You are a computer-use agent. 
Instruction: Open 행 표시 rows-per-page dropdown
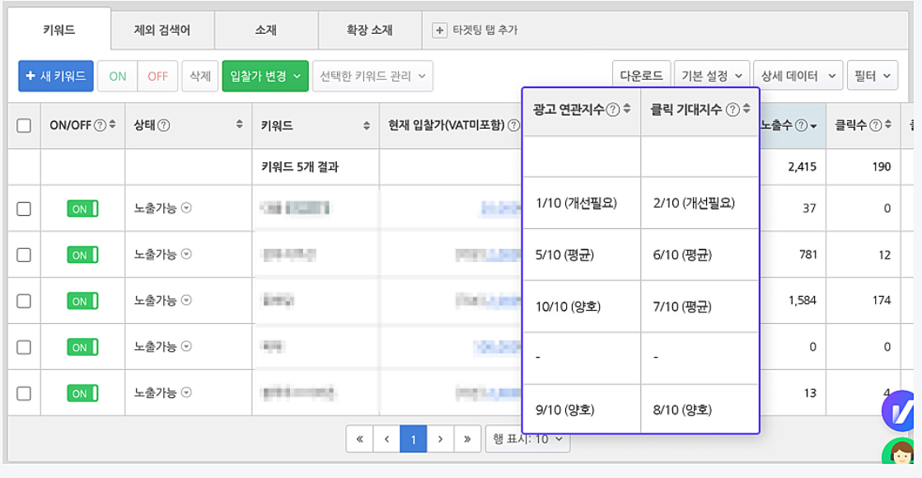(528, 439)
